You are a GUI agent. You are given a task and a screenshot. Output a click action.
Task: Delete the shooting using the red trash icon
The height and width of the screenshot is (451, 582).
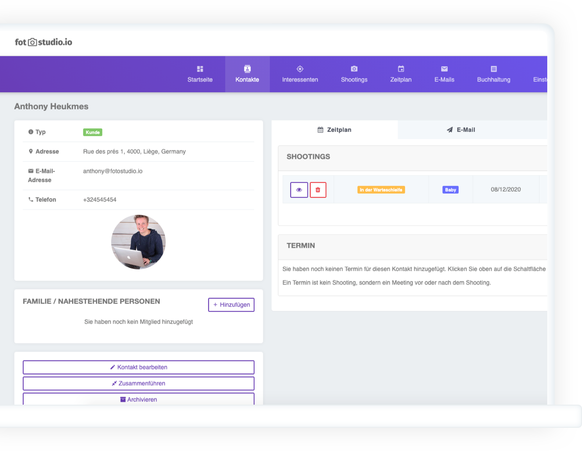(x=318, y=190)
